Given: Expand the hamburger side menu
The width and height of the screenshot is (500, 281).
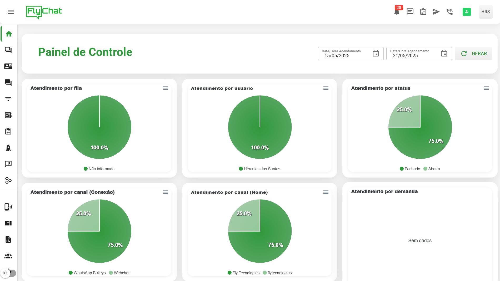Looking at the screenshot, I should click(x=11, y=12).
